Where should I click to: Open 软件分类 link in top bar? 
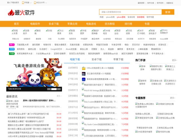click(x=151, y=3)
